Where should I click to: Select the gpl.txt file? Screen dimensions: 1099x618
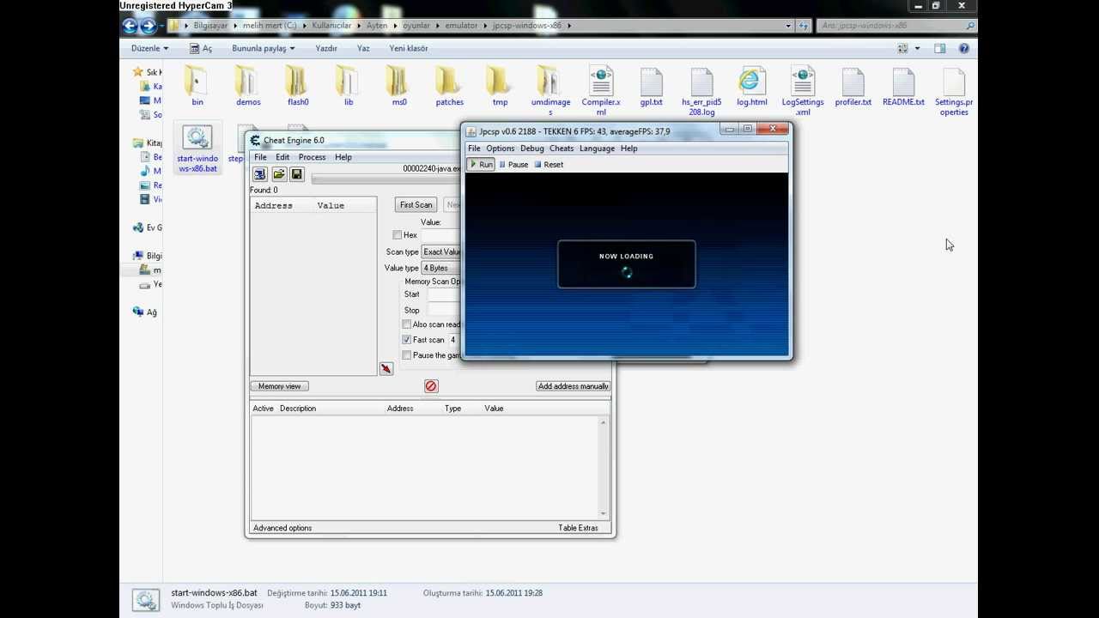pyautogui.click(x=651, y=86)
